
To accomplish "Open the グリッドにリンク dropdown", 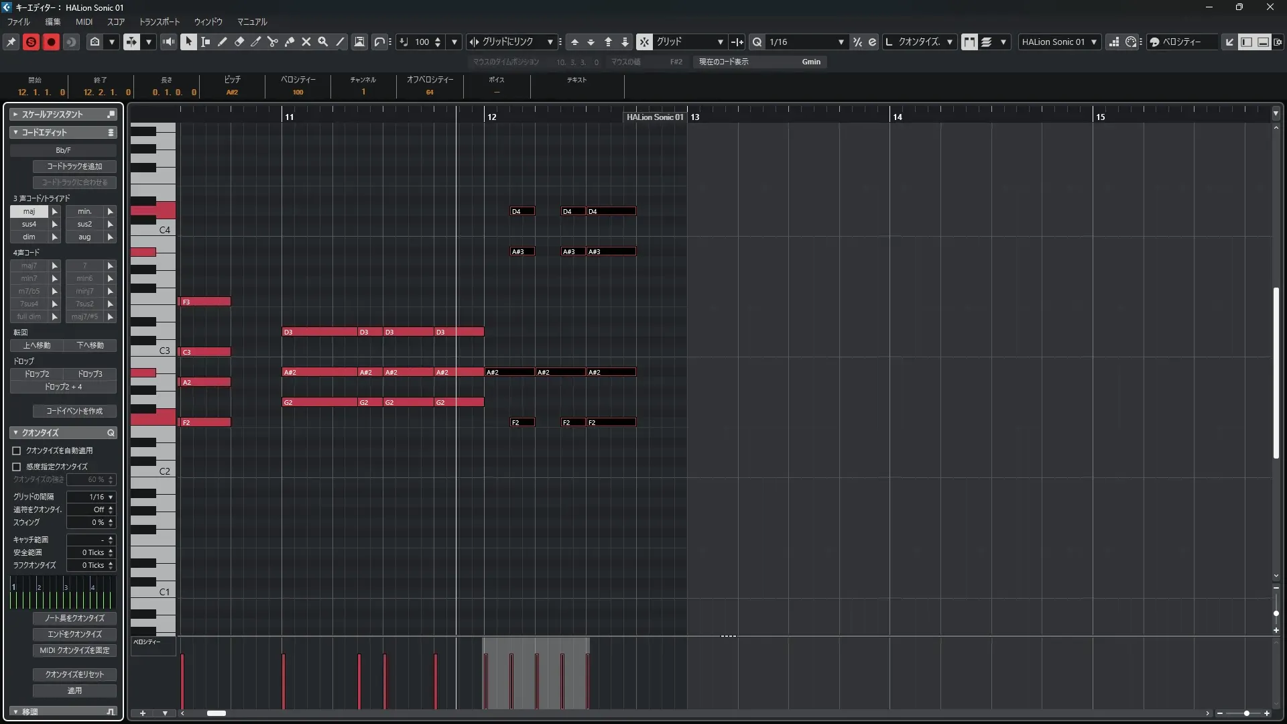I will point(550,42).
